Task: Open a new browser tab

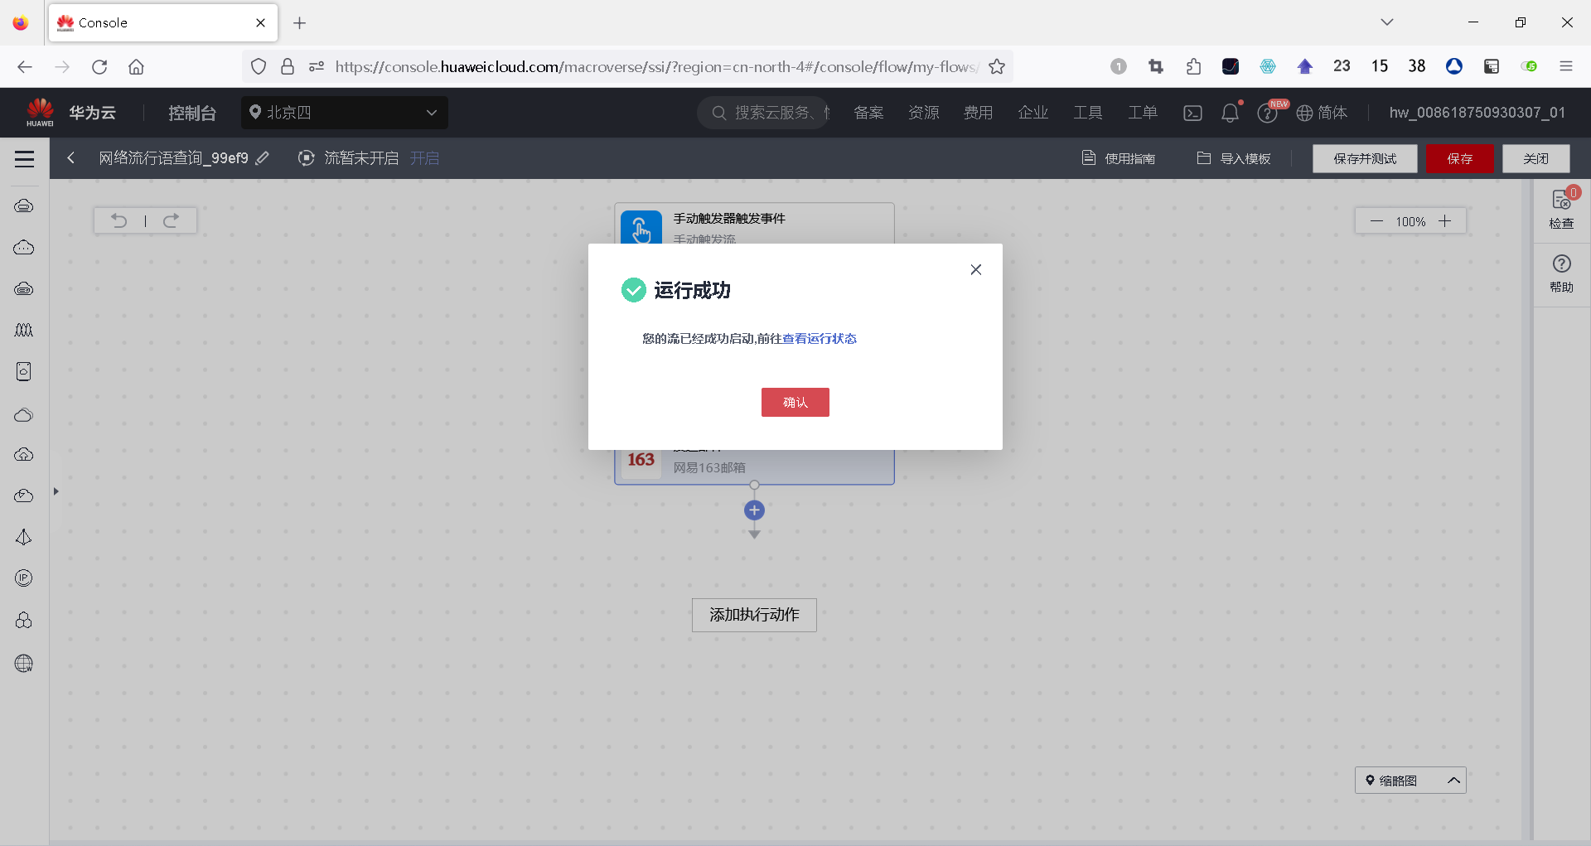Action: 300,23
